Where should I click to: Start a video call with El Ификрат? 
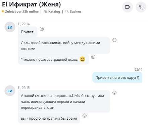(x=128, y=7)
